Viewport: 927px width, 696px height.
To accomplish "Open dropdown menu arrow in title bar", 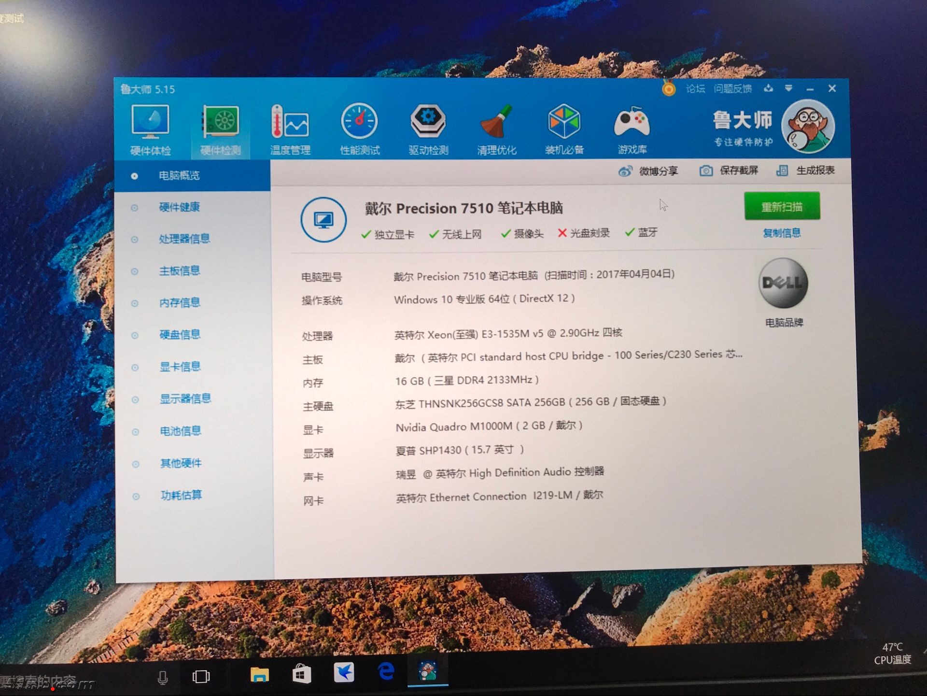I will (x=788, y=88).
